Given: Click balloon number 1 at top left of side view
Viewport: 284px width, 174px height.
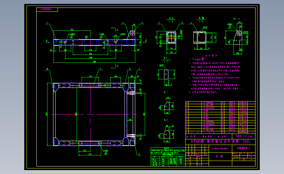Looking at the screenshot, I should (47, 23).
